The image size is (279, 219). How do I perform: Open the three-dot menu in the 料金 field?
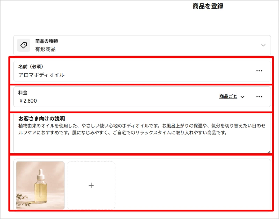[259, 97]
